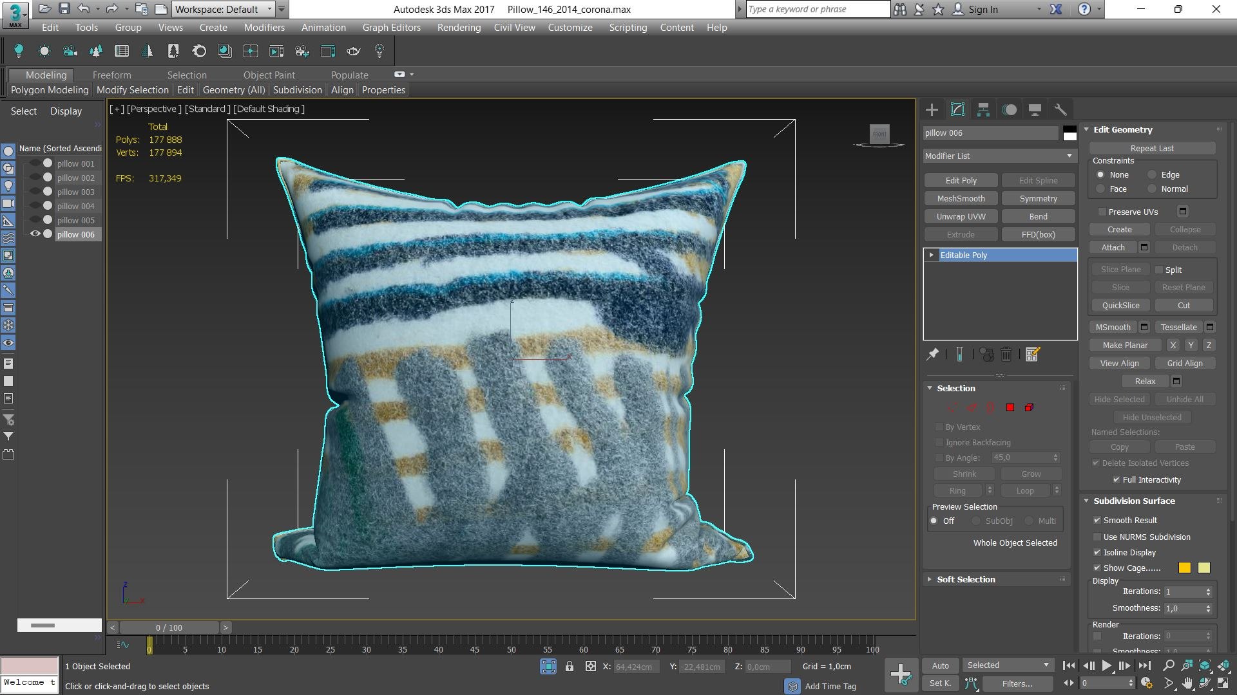Toggle the Split checkbox
1237x695 pixels.
1159,270
